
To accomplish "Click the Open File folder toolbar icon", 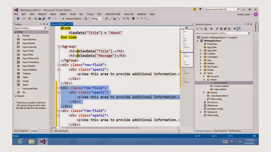I will pyautogui.click(x=36, y=19).
